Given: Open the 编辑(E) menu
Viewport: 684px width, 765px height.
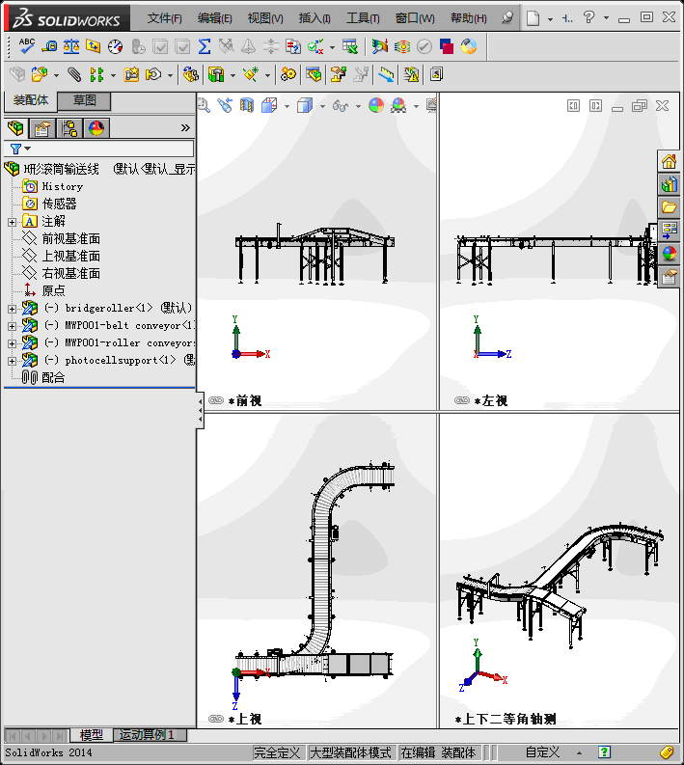Looking at the screenshot, I should click(x=215, y=18).
